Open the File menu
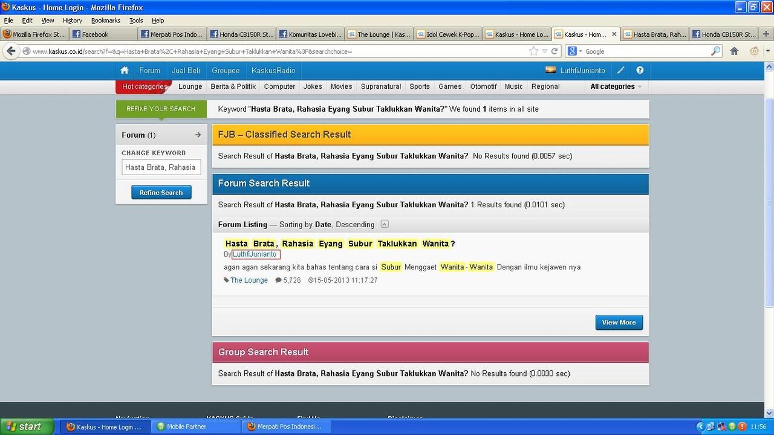The image size is (774, 435). pyautogui.click(x=8, y=21)
